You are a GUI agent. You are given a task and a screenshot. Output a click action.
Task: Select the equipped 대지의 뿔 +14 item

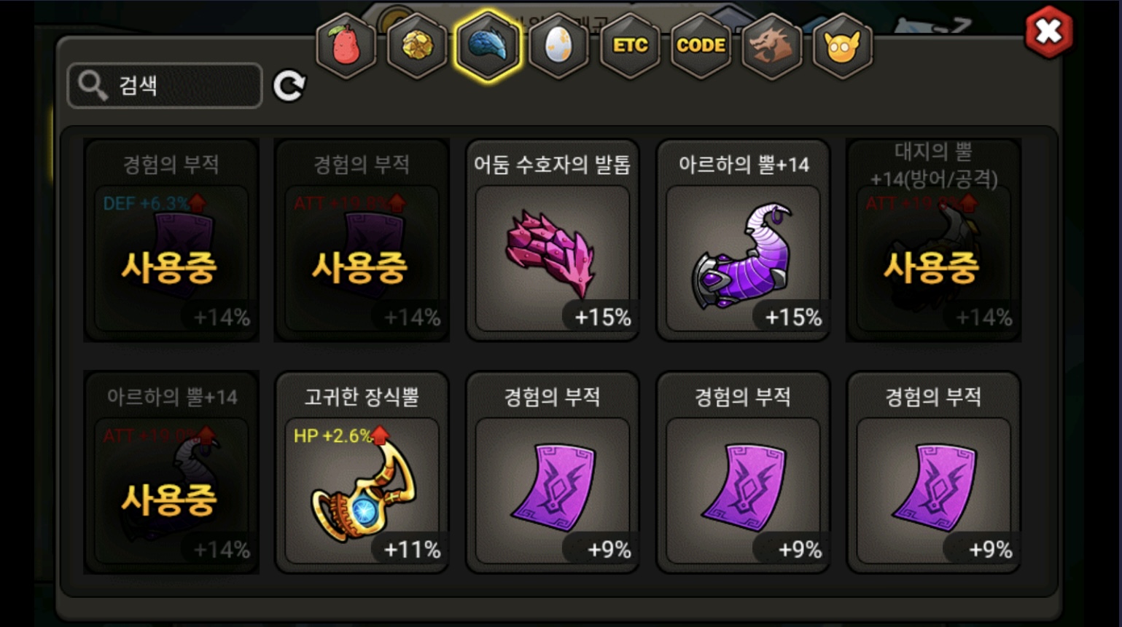pos(933,240)
